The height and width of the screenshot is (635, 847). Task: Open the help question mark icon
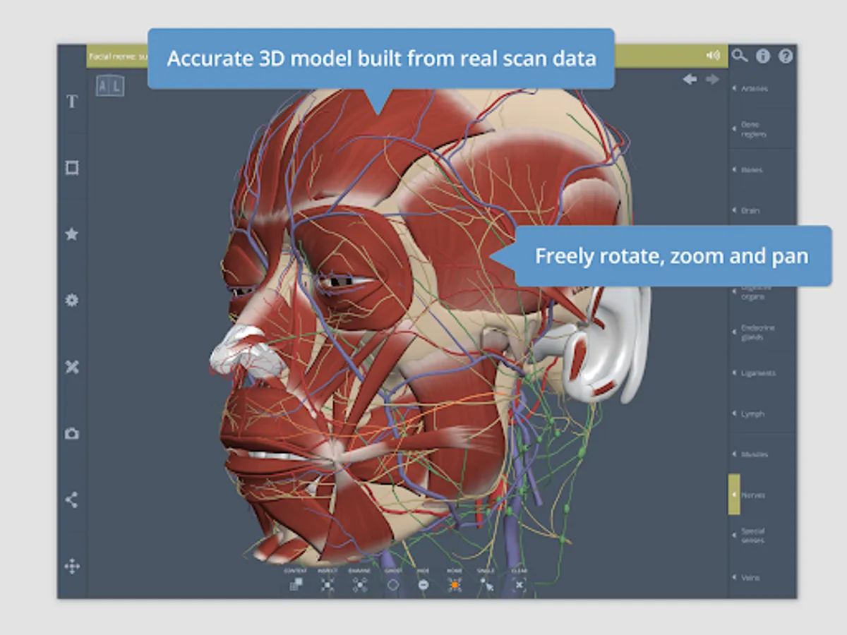(x=786, y=56)
